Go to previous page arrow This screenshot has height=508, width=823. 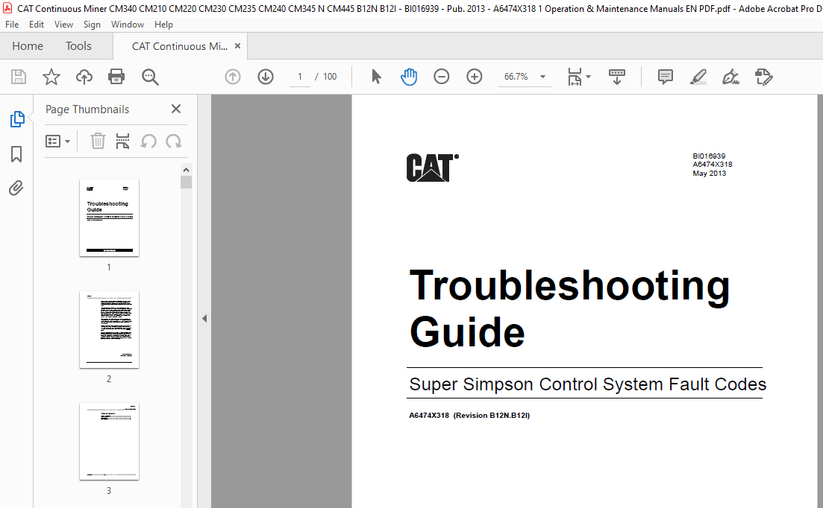click(x=233, y=77)
